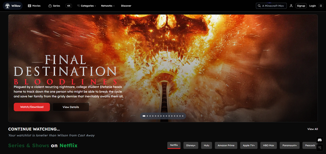This screenshot has width=326, height=154.
Task: Expand the Categories dropdown
Action: (87, 6)
